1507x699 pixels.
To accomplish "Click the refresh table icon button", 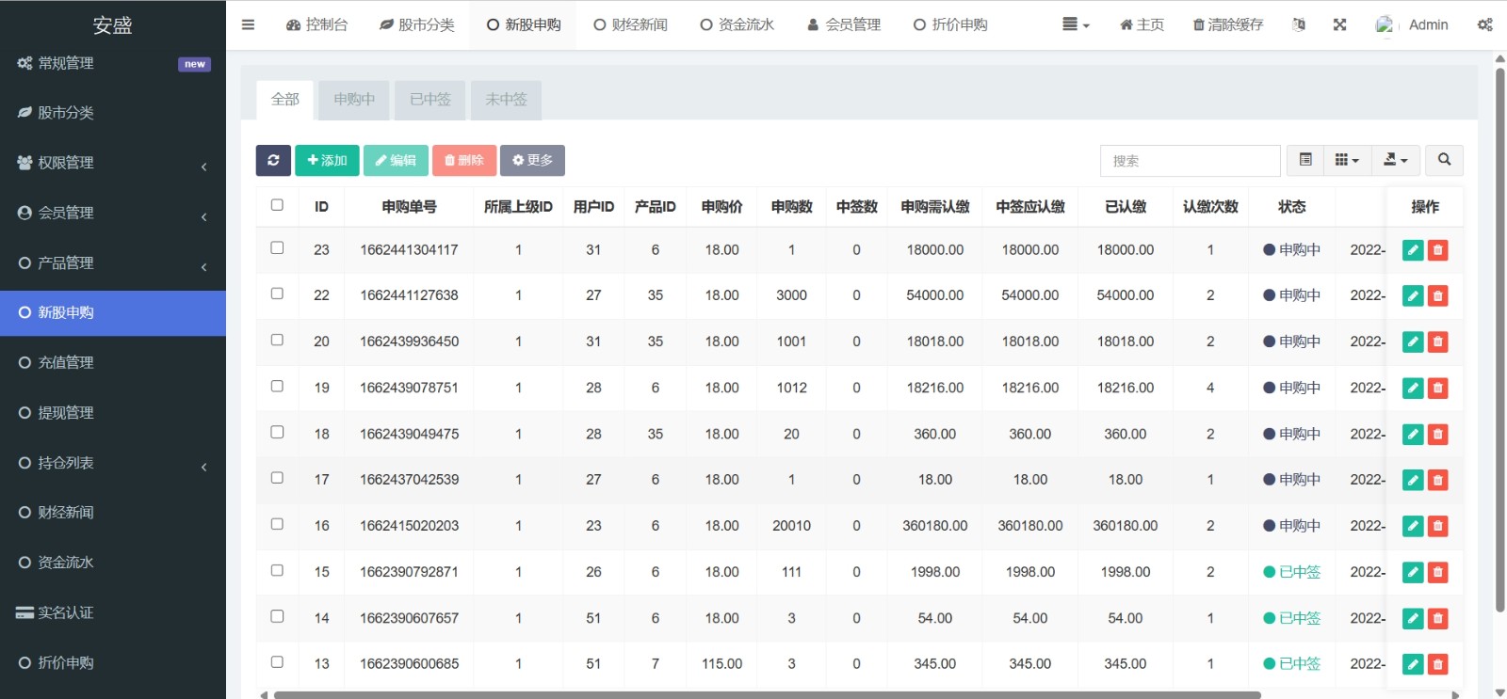I will (x=273, y=161).
